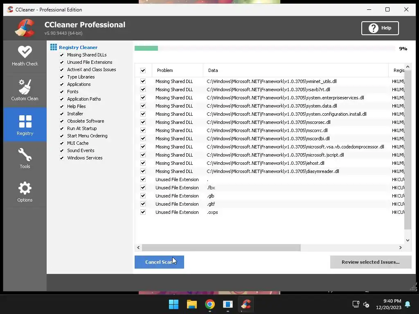Image resolution: width=419 pixels, height=314 pixels.
Task: Click the question mark Help icon
Action: coord(373,28)
